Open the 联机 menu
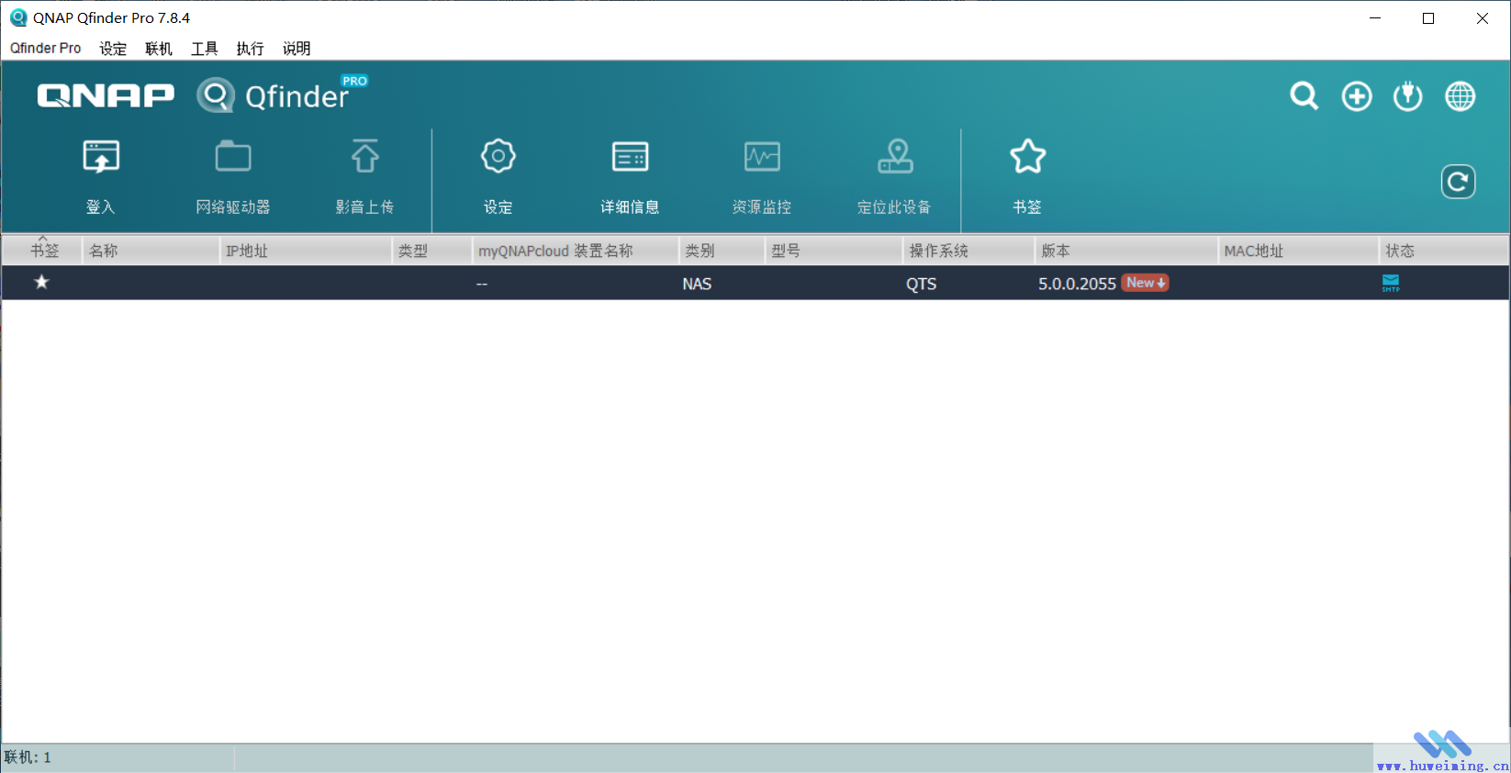 159,48
